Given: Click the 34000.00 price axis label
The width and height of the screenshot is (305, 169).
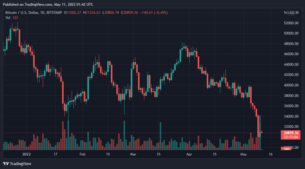Looking at the screenshot, I should 291,116.
